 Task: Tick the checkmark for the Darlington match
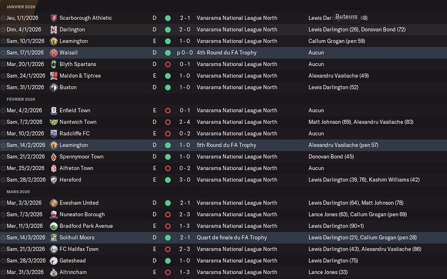tap(3, 29)
